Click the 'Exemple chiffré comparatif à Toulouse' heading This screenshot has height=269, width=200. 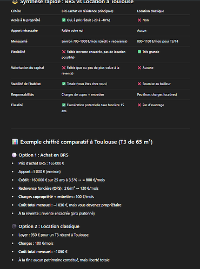coord(86,142)
